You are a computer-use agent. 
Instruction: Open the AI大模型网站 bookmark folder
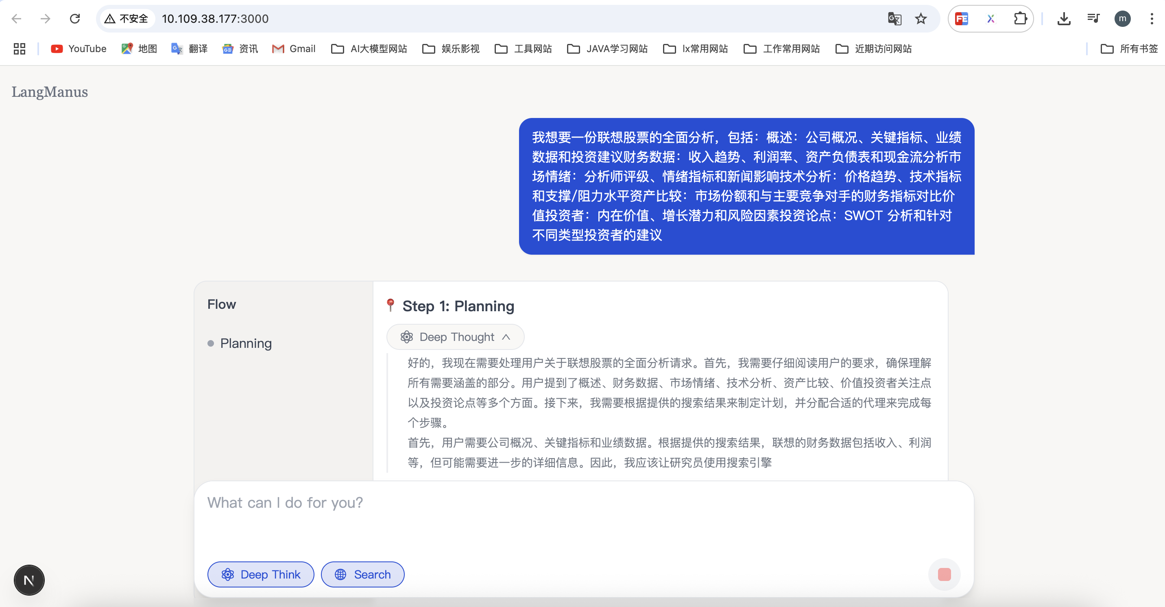(369, 49)
